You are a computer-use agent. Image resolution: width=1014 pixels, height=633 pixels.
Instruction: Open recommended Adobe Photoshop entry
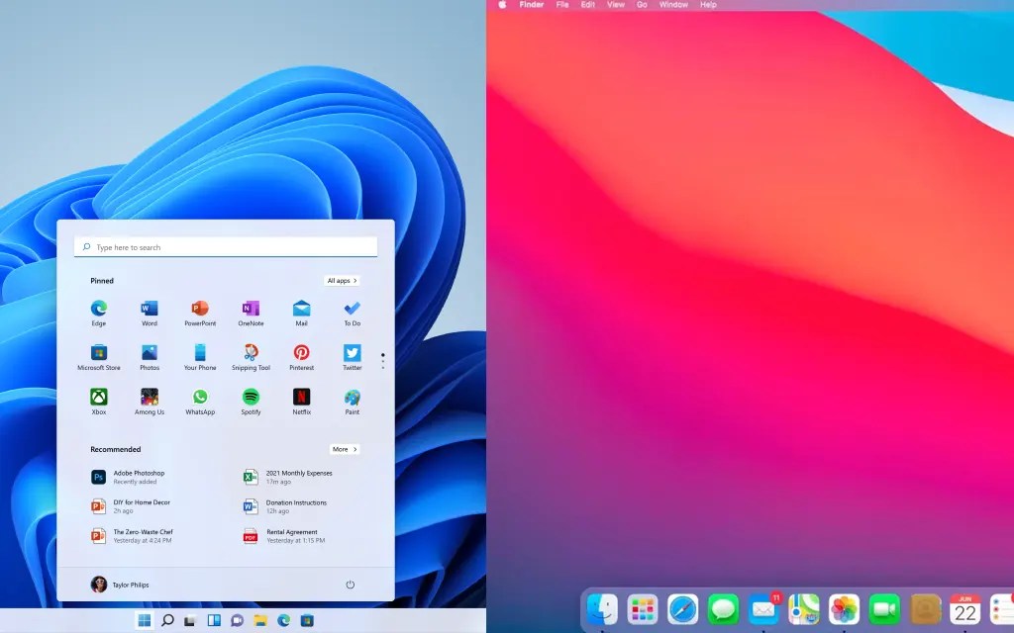(128, 477)
